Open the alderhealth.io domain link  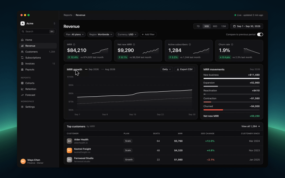(x=81, y=143)
